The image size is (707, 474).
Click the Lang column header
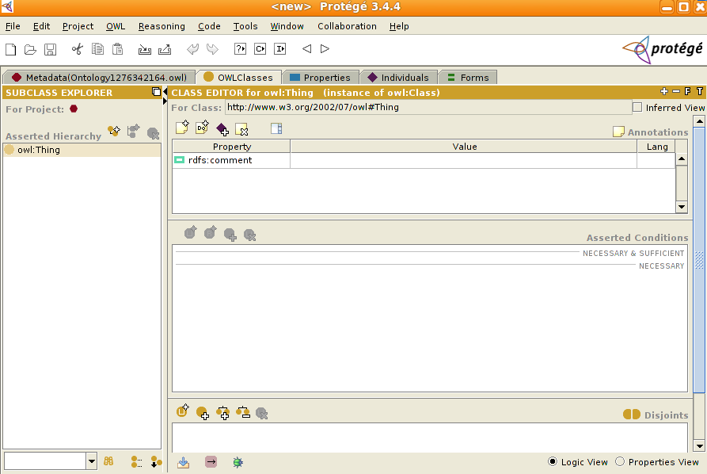pyautogui.click(x=657, y=147)
